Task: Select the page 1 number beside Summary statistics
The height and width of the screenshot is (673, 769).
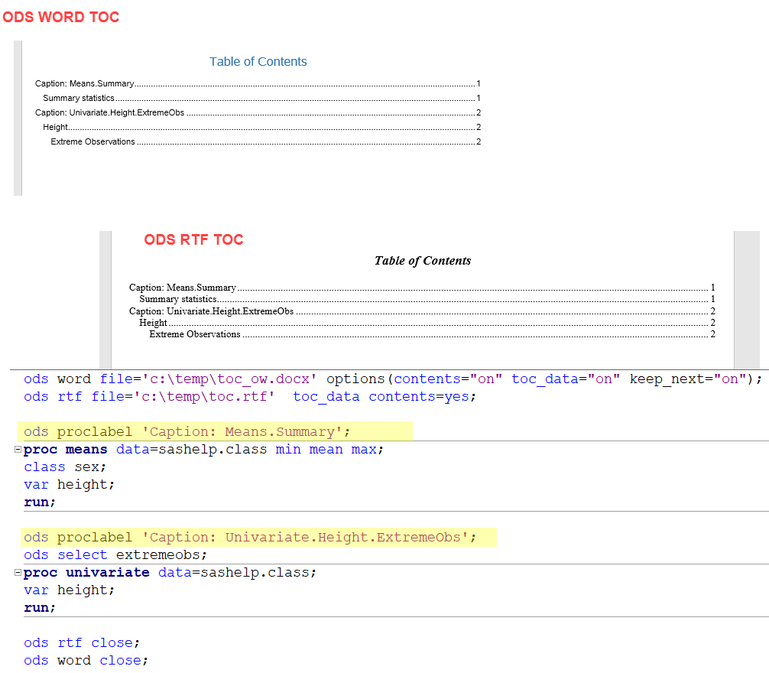Action: click(479, 98)
